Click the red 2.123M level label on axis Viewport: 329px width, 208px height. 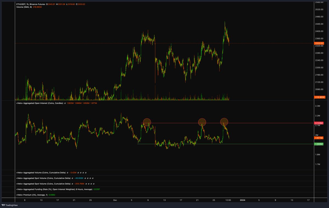tap(319, 123)
